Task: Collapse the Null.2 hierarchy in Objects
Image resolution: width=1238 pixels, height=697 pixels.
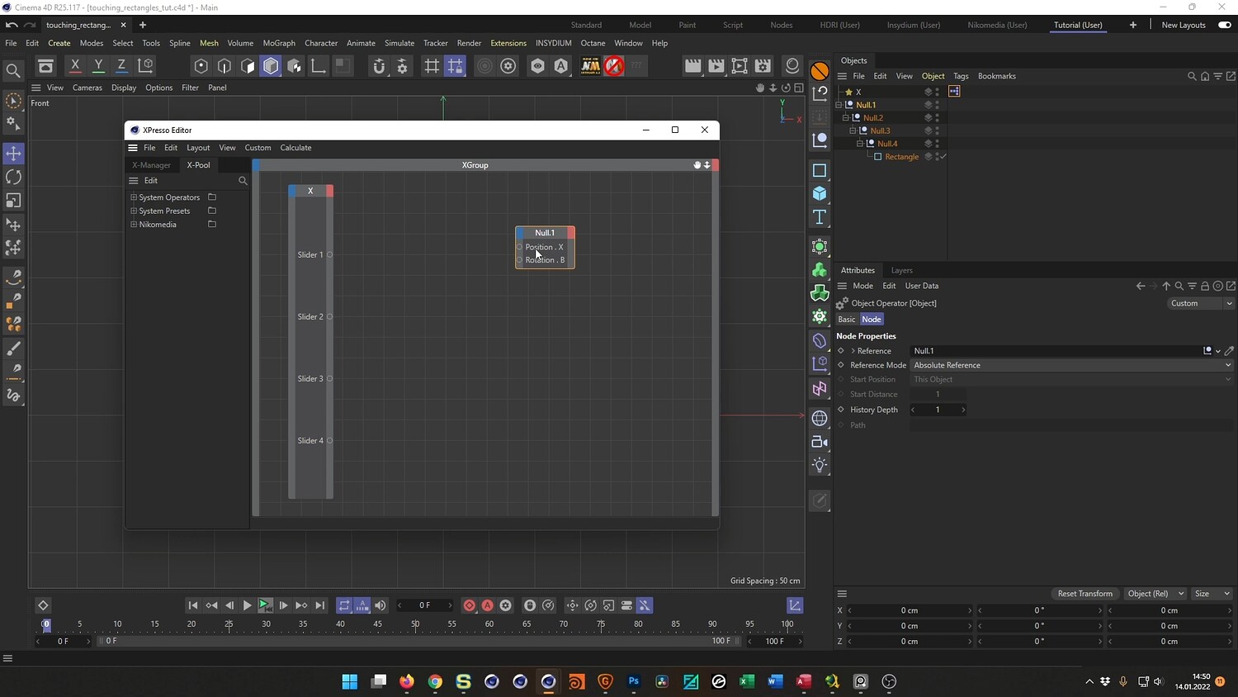Action: (845, 118)
